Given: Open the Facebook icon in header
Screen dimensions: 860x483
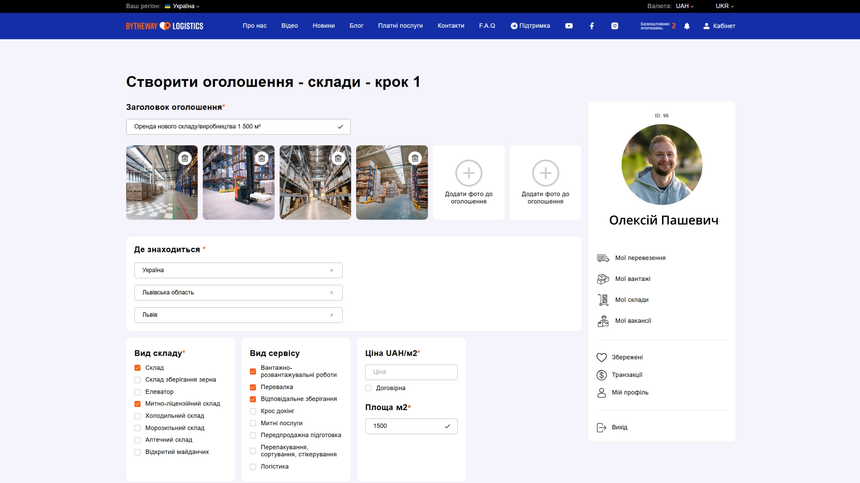Looking at the screenshot, I should (x=592, y=26).
